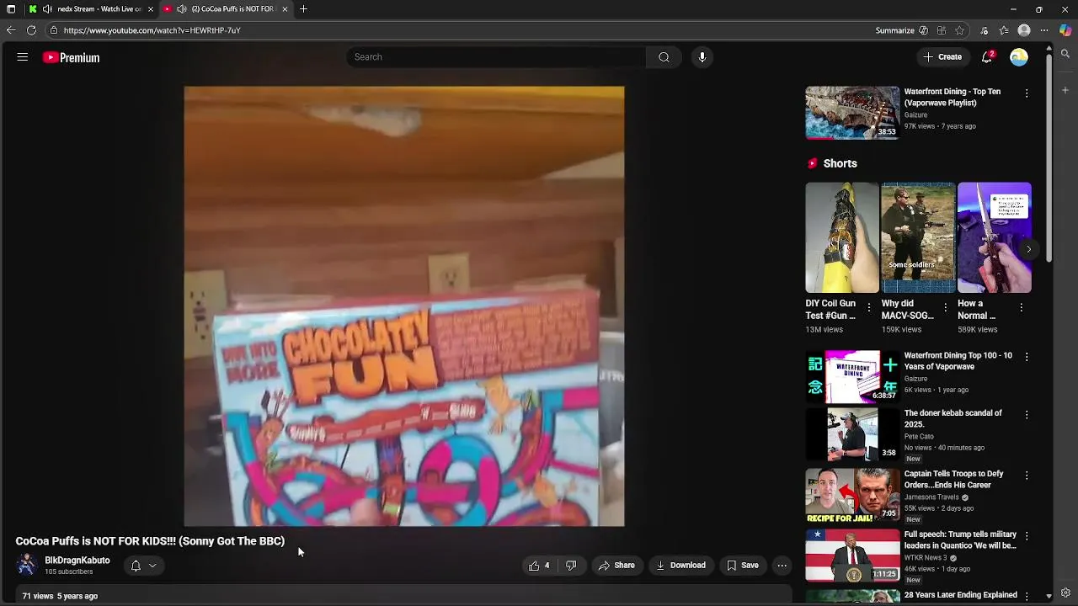Screen dimensions: 1078x606
Task: Click the search magnifier button
Action: (x=664, y=57)
